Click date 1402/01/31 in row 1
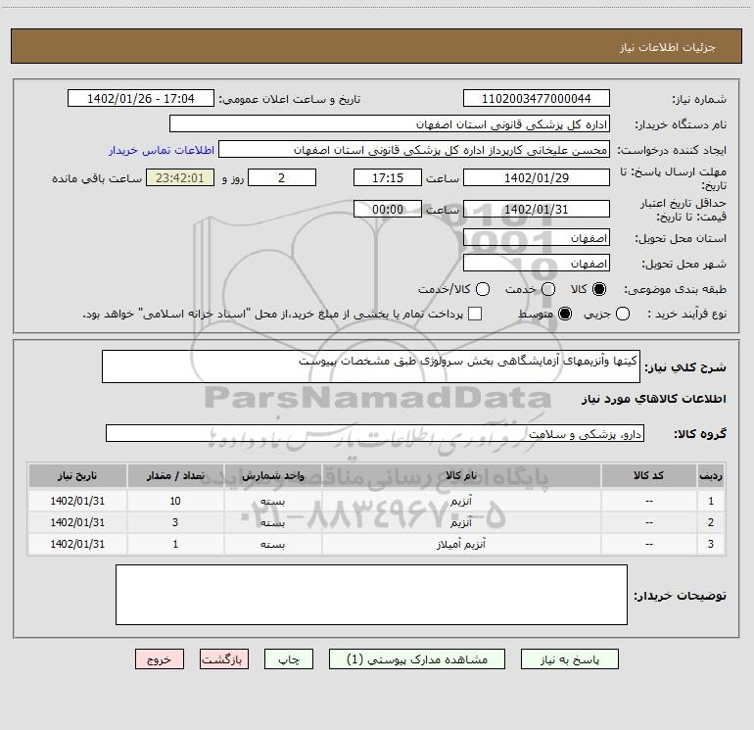 77,501
